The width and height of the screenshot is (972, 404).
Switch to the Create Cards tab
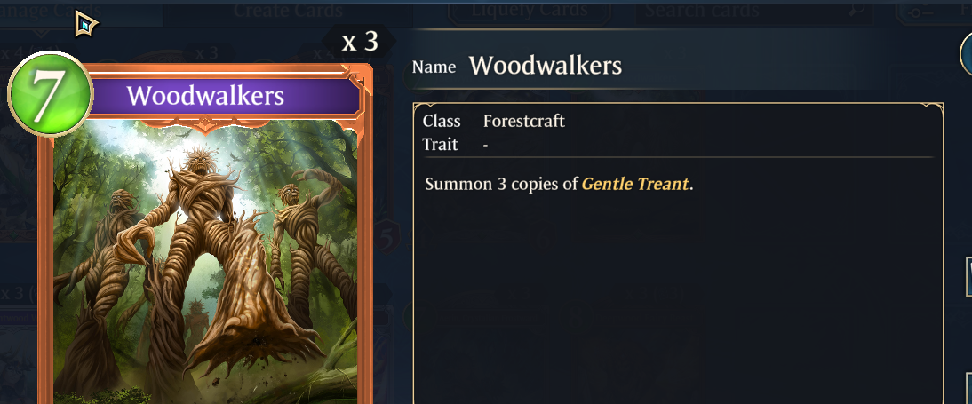(288, 12)
